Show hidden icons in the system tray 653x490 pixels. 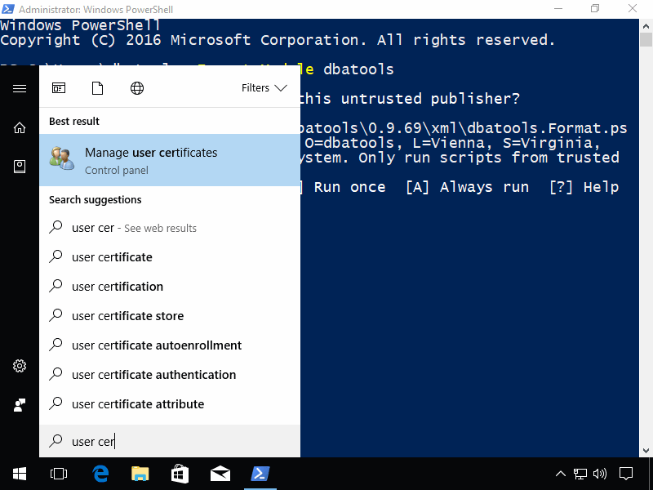tap(560, 474)
